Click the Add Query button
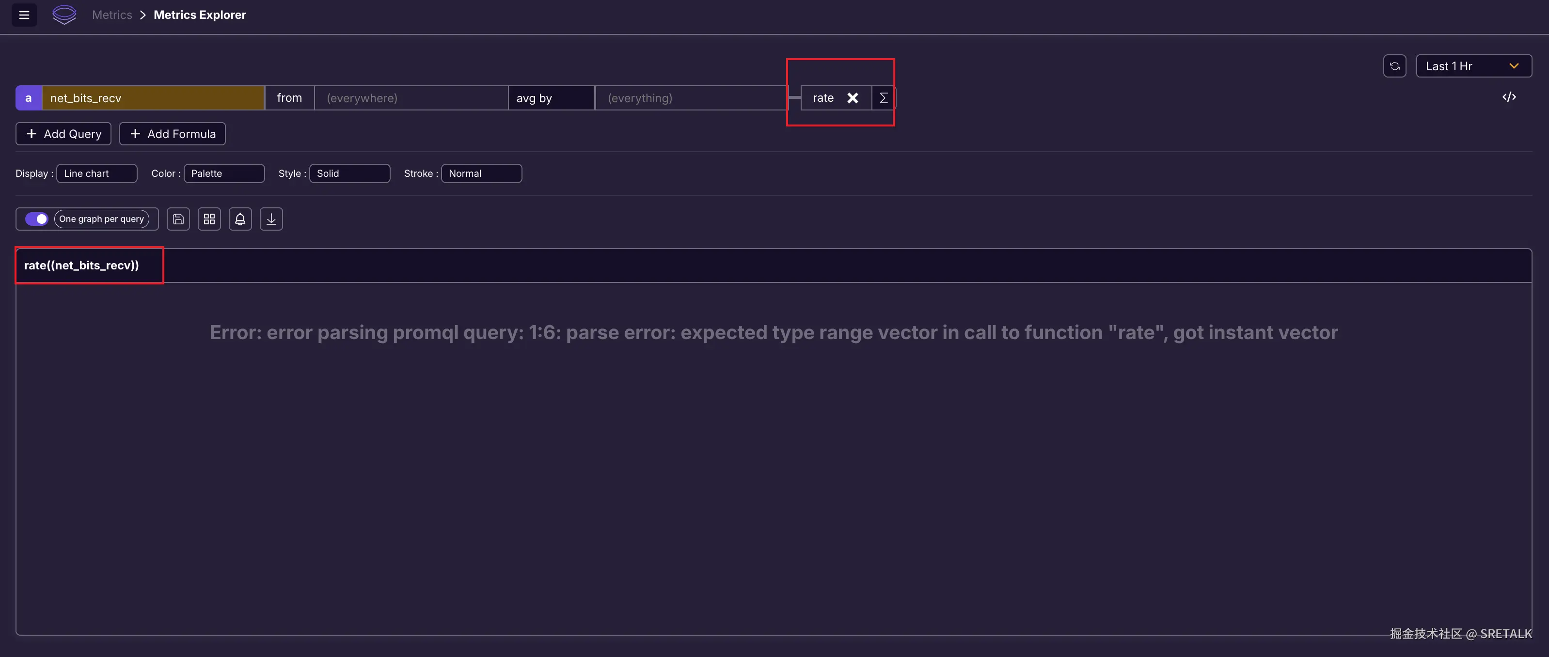 click(x=63, y=134)
